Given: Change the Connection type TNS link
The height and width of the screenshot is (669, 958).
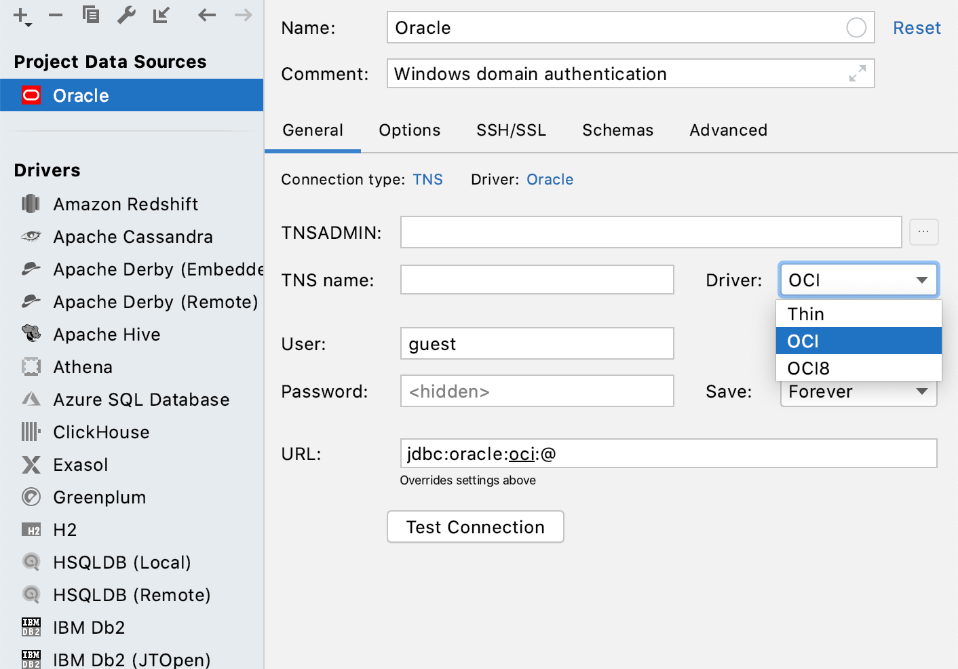Looking at the screenshot, I should (427, 179).
